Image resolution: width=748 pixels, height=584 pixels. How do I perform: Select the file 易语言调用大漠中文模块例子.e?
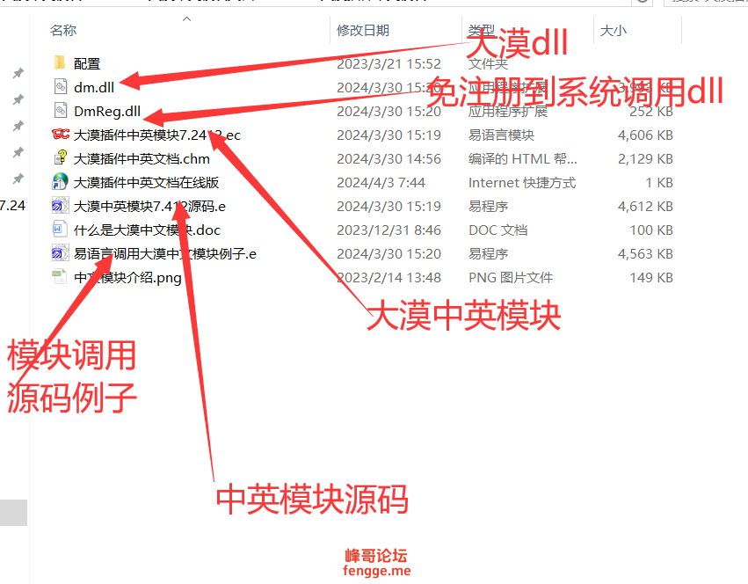pyautogui.click(x=165, y=253)
